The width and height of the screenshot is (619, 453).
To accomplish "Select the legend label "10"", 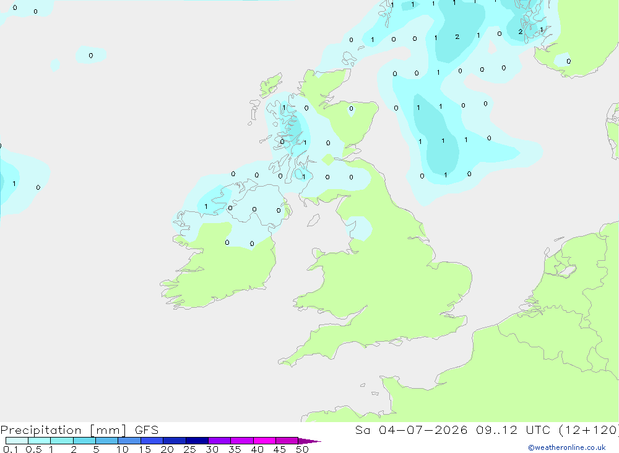I will (x=123, y=449).
